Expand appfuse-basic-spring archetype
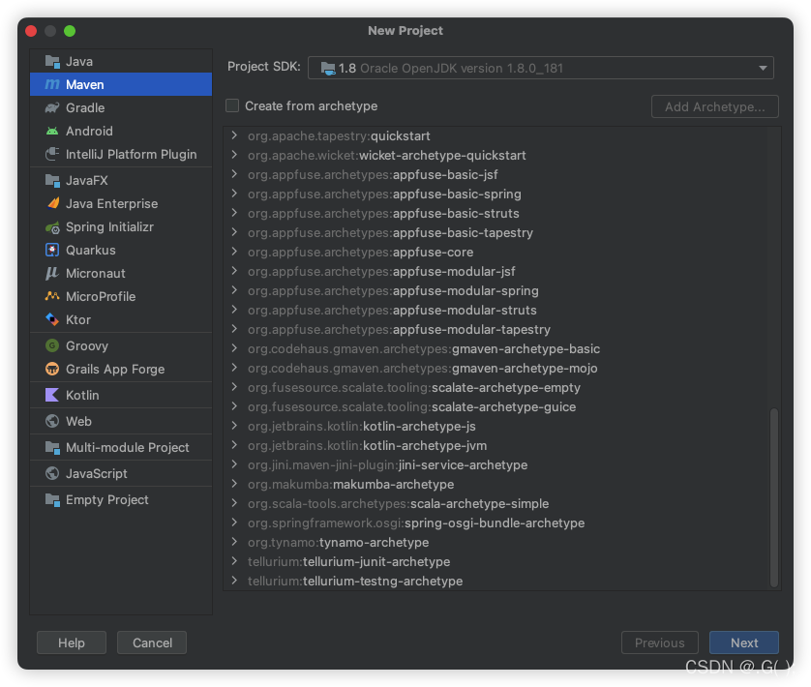 (x=234, y=194)
